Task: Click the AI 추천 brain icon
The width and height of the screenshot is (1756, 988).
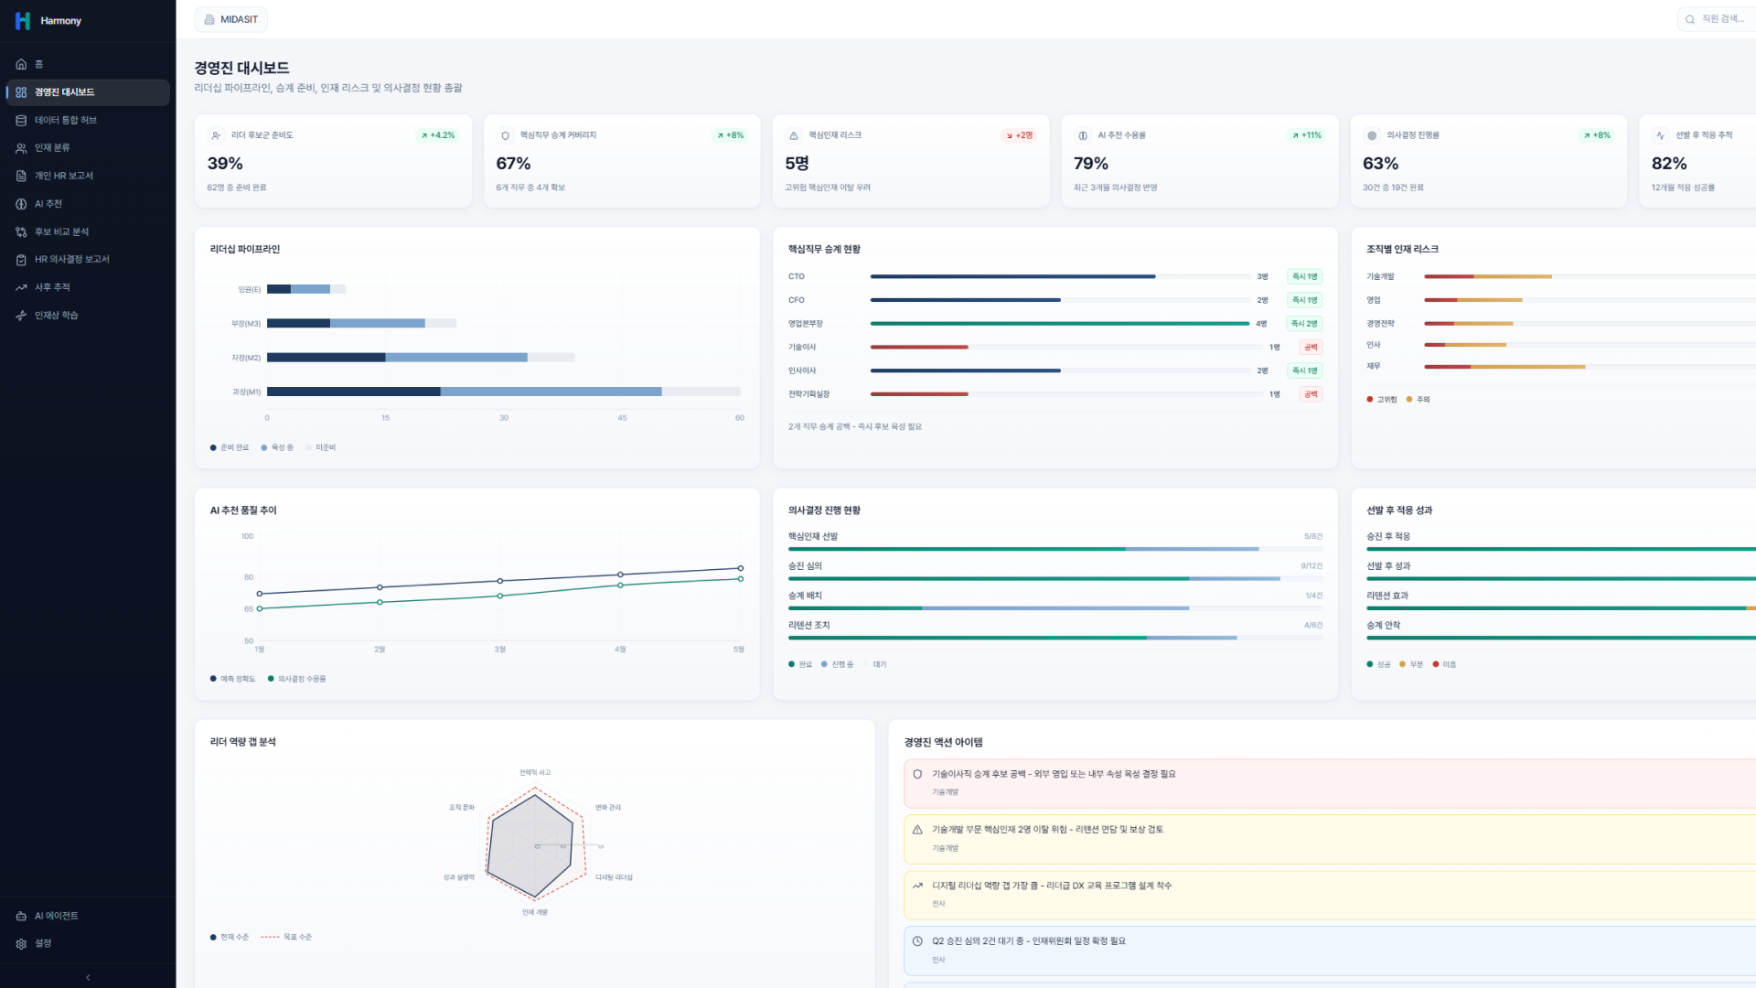Action: pos(21,204)
